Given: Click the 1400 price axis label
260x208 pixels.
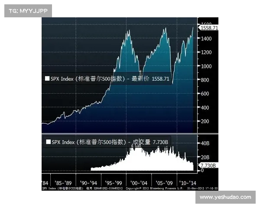Looking at the screenshot, I should tap(206, 39).
